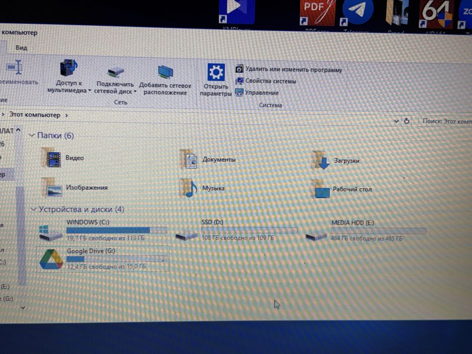Click the navigation pane scroll down arrow
Screen dimensions: 472x354
point(23,307)
